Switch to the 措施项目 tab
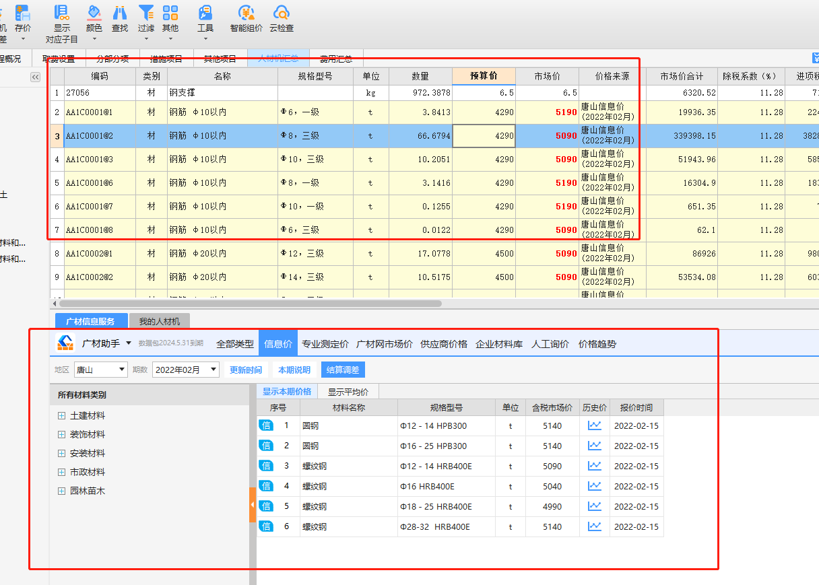 coord(166,59)
